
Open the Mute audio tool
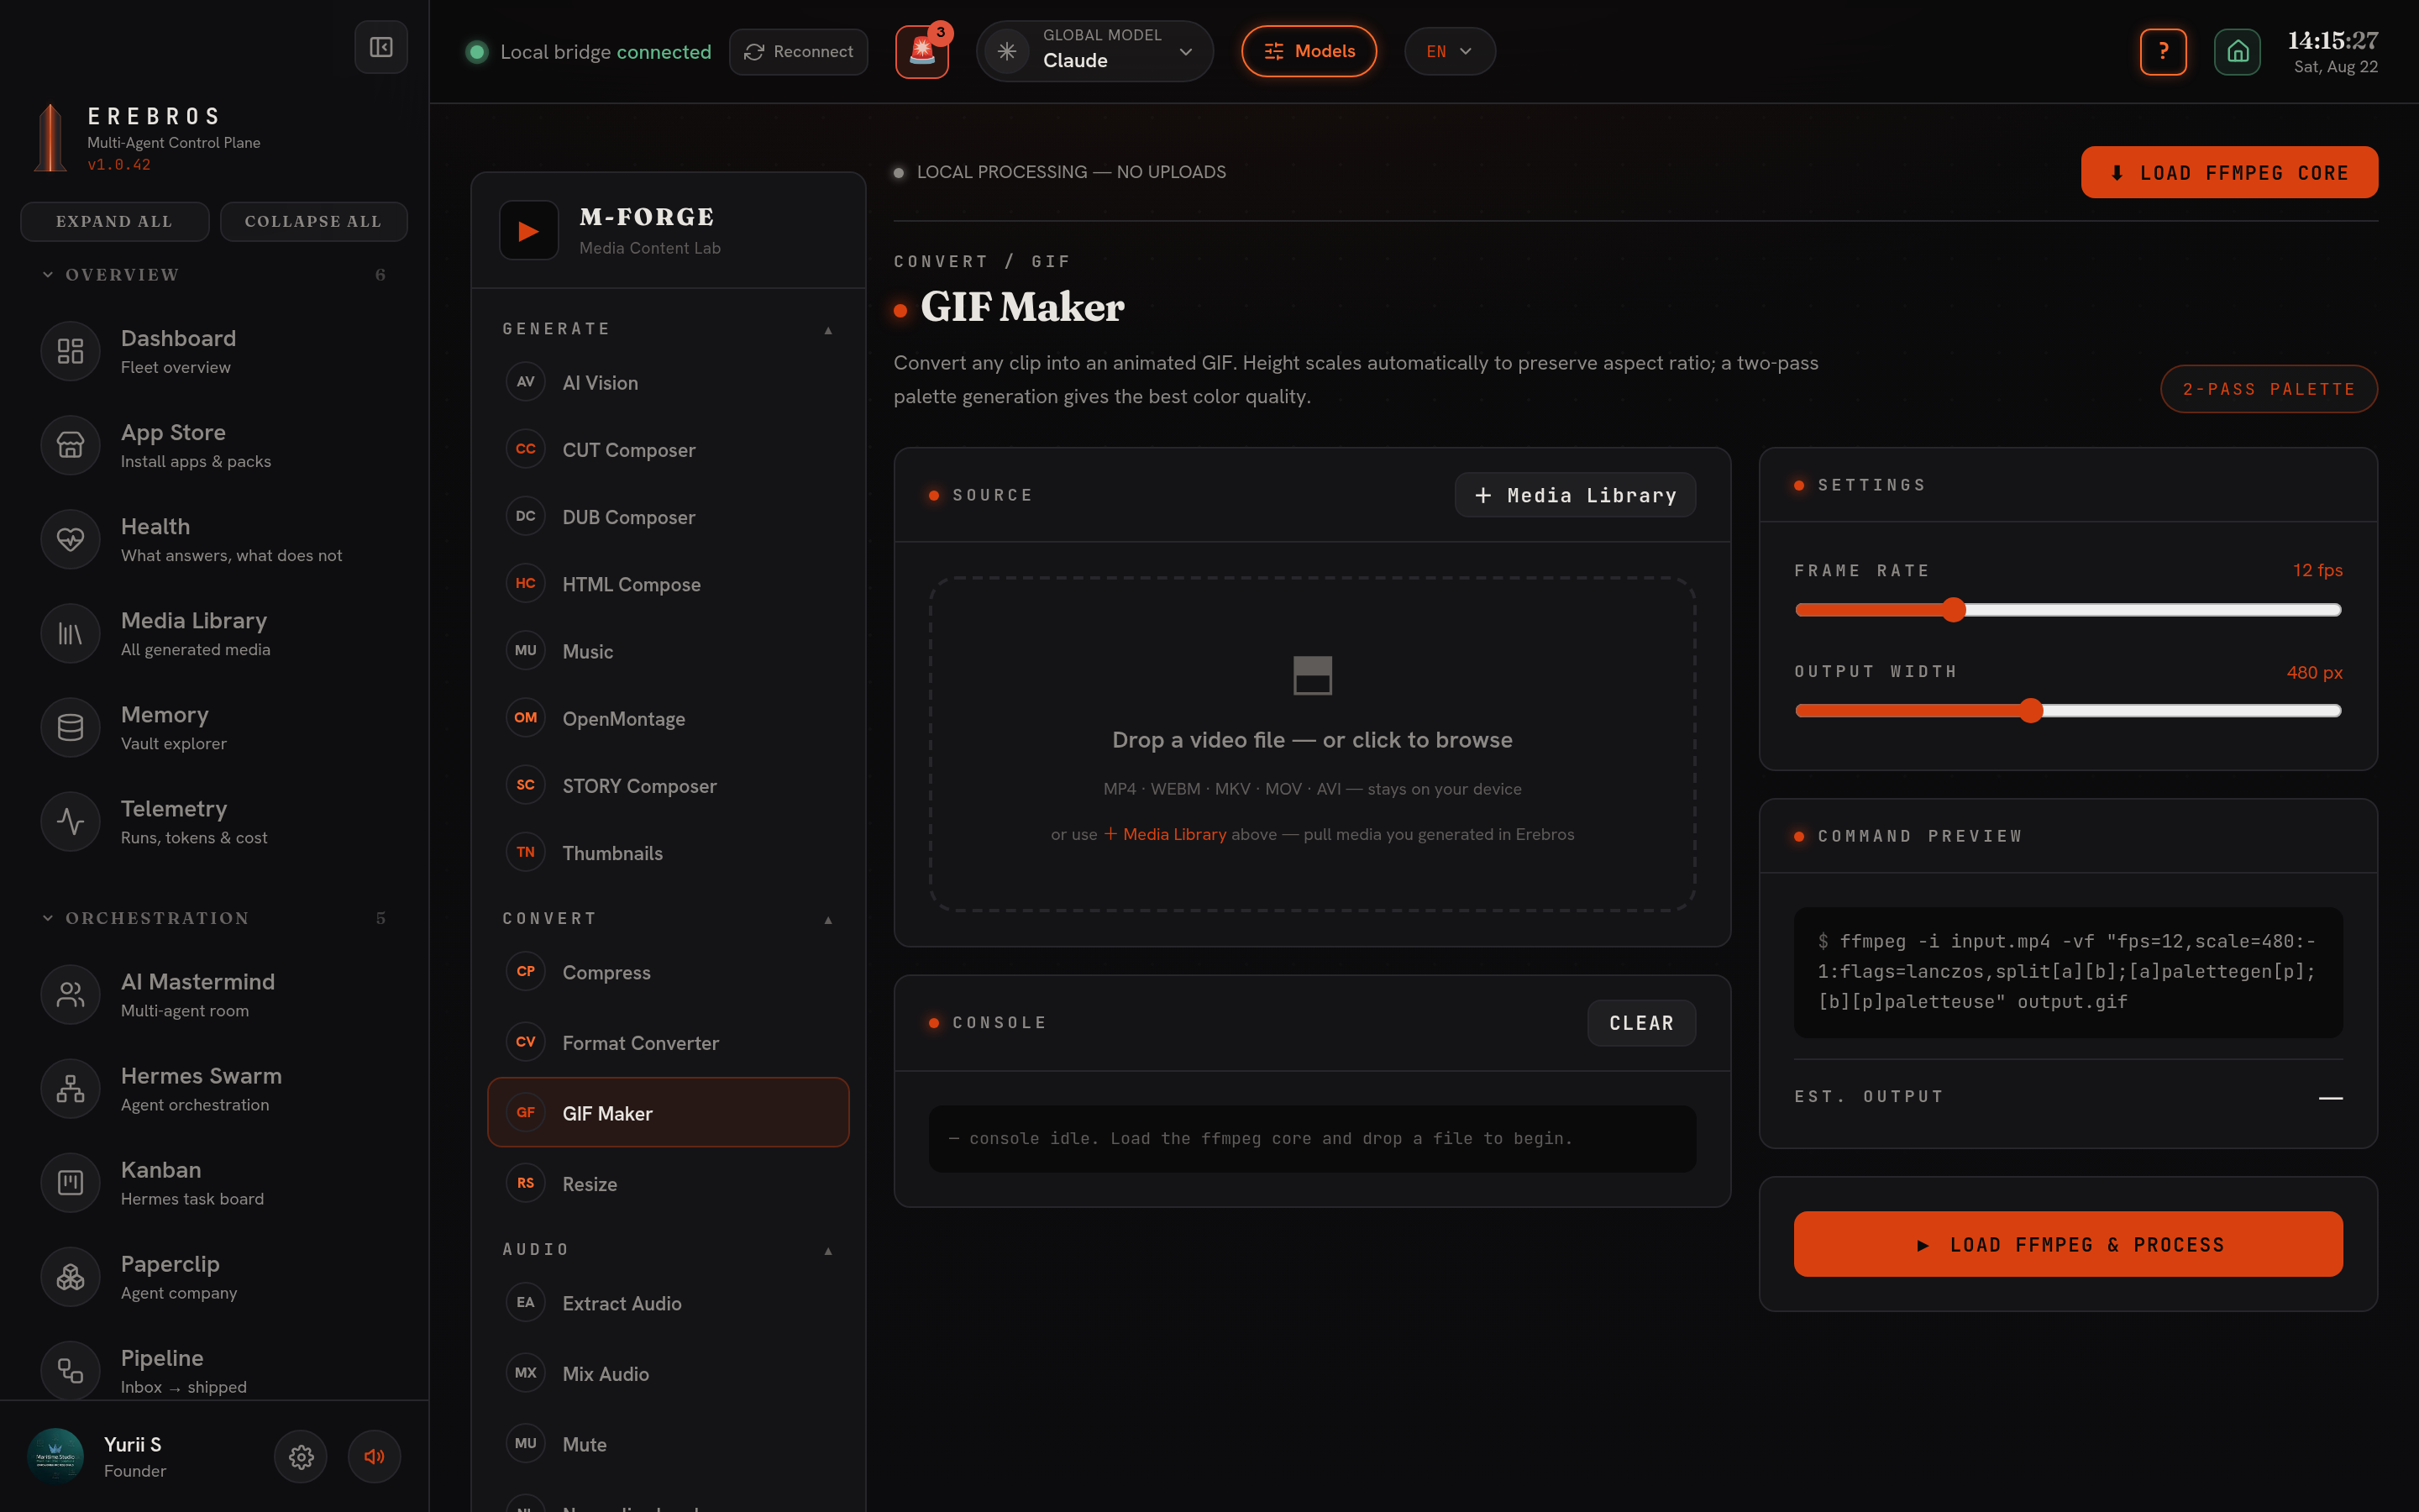click(x=668, y=1444)
